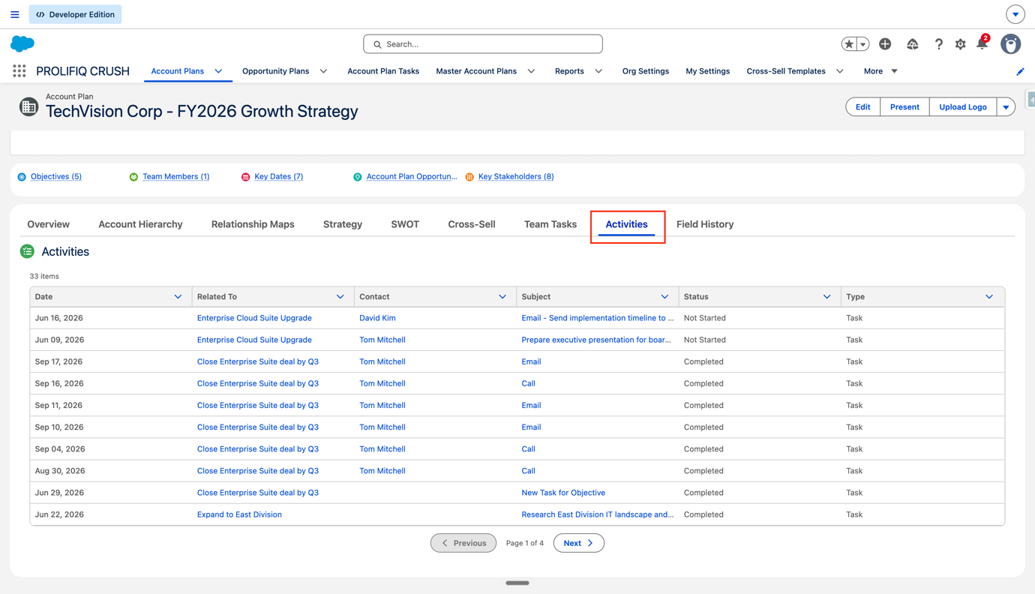Click the Key Stakeholders related list icon
1035x594 pixels.
click(x=469, y=177)
